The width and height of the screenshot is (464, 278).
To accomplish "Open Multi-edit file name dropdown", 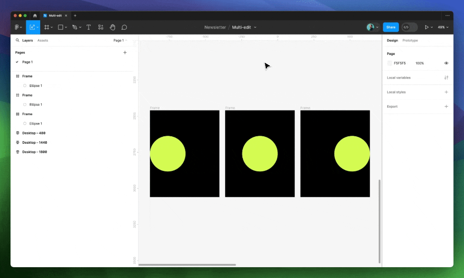I will click(244, 27).
